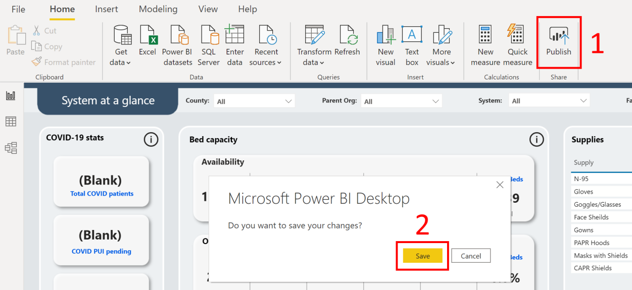Open the Get data source picker
Viewport: 632px width, 290px height.
click(x=121, y=46)
